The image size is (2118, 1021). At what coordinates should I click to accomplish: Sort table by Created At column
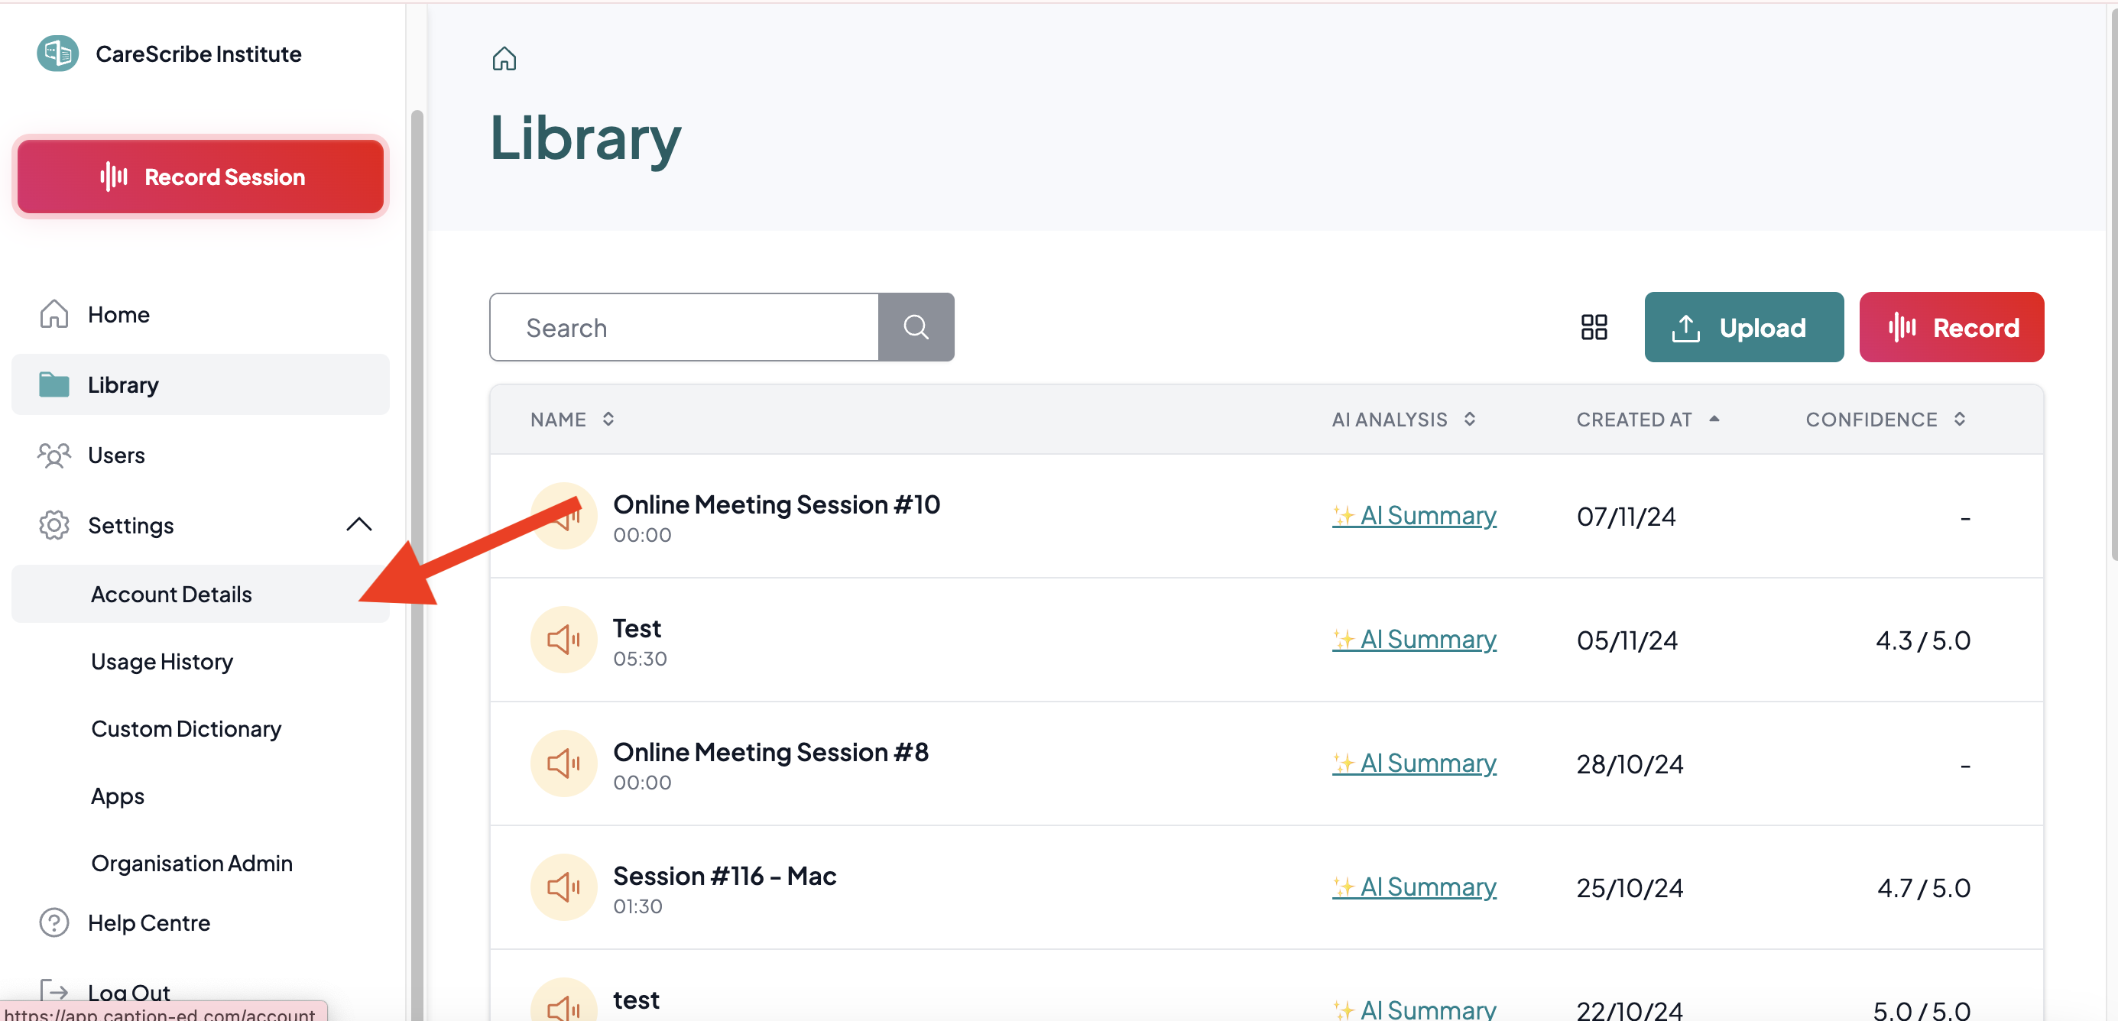[x=1648, y=420]
